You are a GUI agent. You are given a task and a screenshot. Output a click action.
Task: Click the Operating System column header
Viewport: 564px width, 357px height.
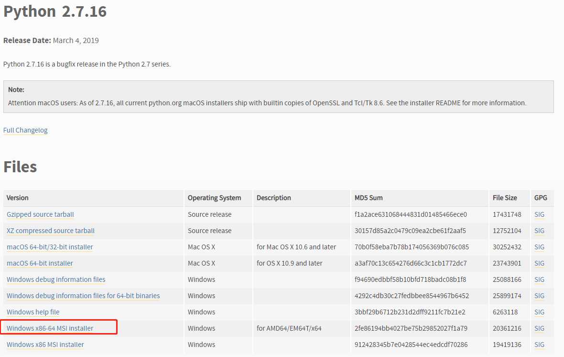[x=215, y=198]
